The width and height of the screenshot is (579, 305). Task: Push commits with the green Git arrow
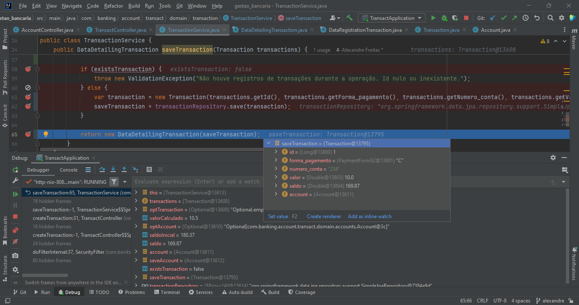[x=514, y=18]
